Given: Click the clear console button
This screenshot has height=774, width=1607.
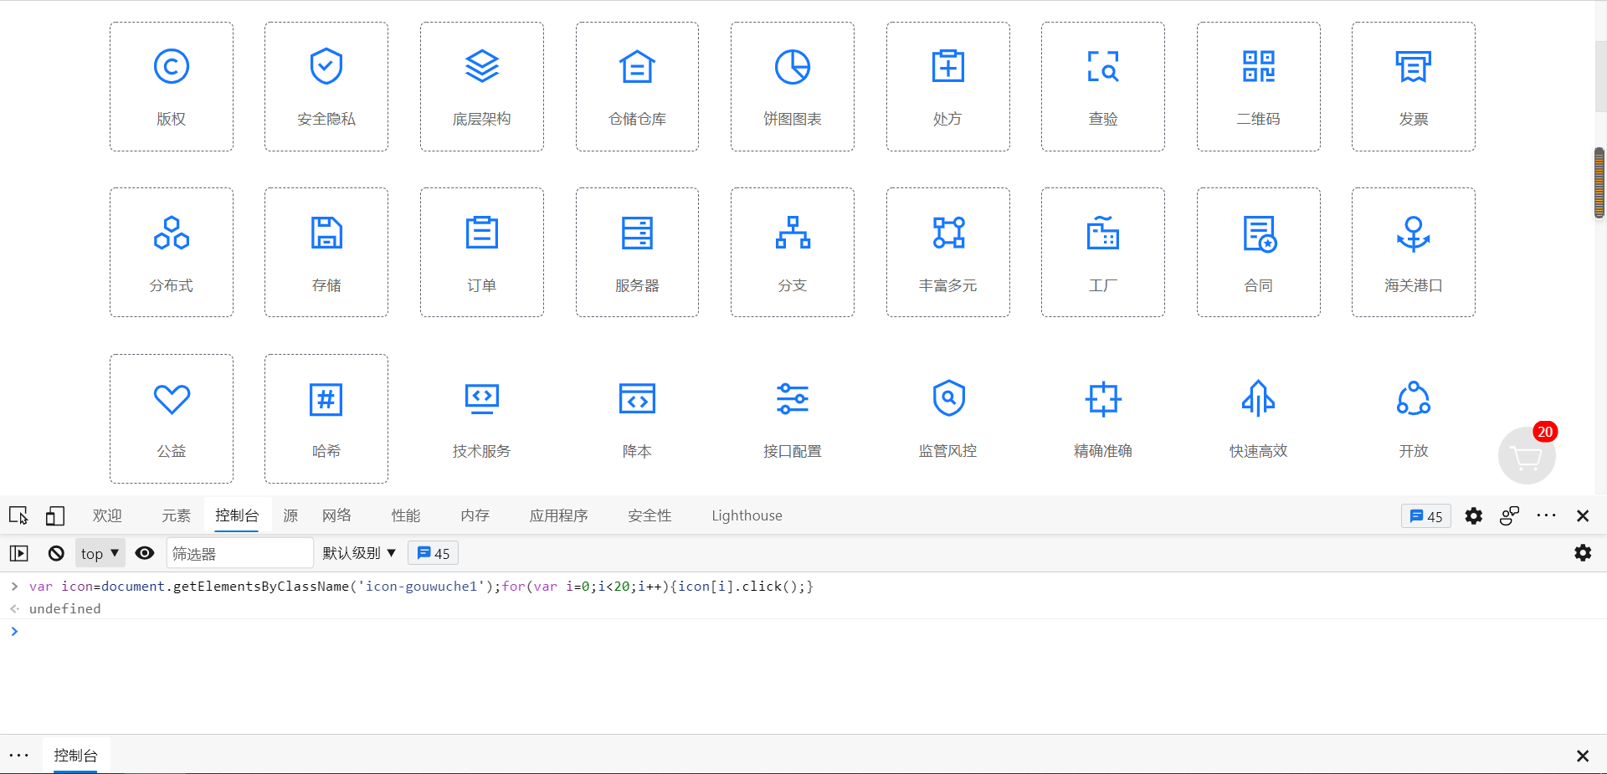Looking at the screenshot, I should click(x=56, y=553).
